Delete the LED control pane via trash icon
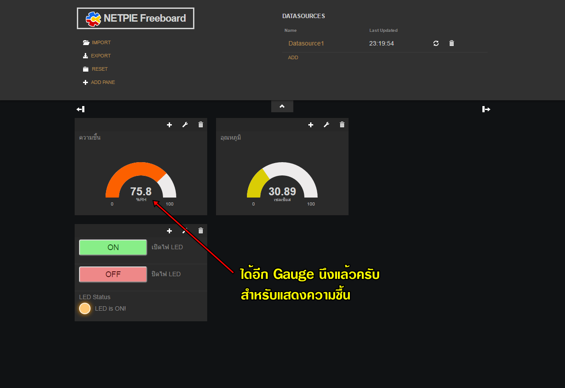565x388 pixels. tap(200, 231)
